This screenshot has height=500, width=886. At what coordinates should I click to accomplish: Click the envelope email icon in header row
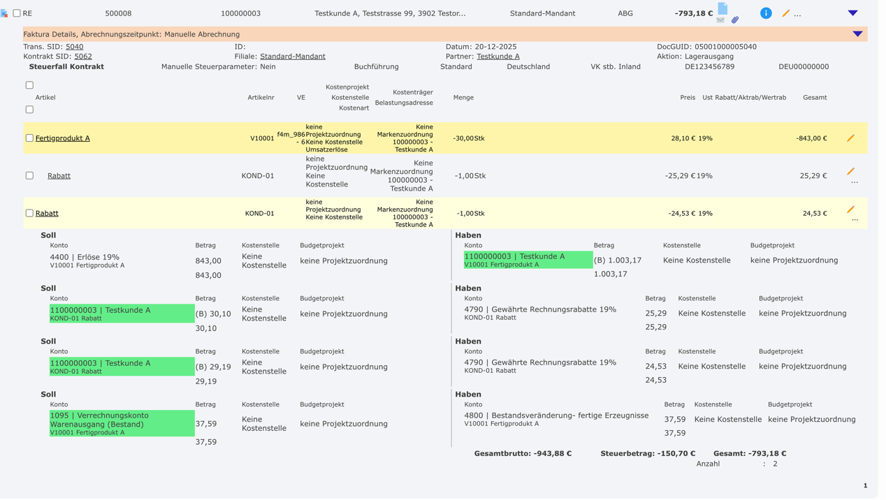720,20
